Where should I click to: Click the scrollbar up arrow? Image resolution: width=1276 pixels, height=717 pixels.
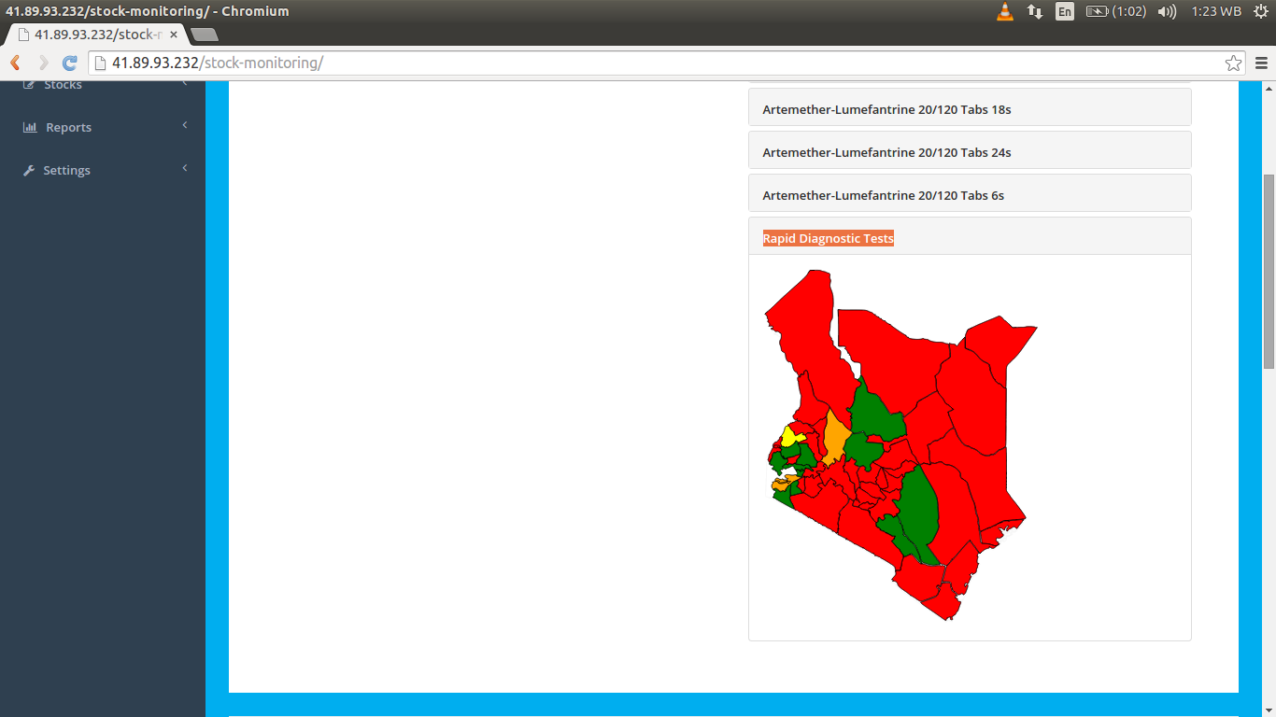pos(1269,89)
